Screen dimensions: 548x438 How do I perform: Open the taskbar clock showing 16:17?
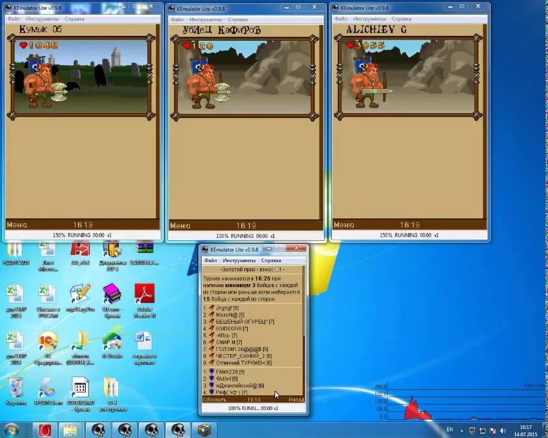click(525, 431)
